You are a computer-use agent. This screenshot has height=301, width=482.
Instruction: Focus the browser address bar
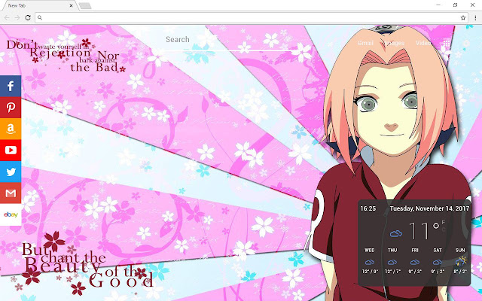coord(251,18)
